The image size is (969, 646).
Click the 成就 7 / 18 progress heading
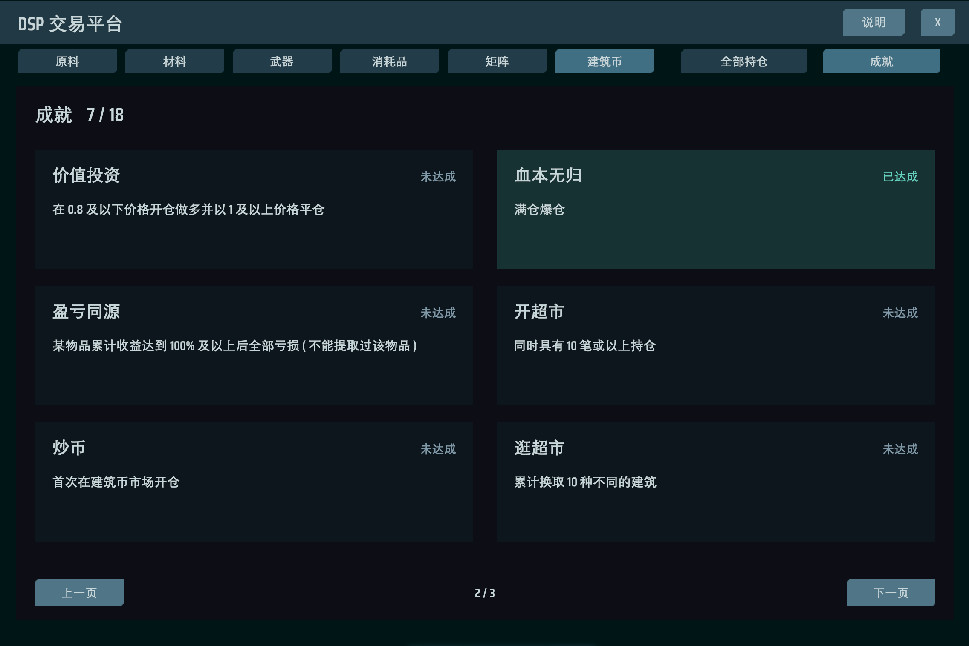79,115
